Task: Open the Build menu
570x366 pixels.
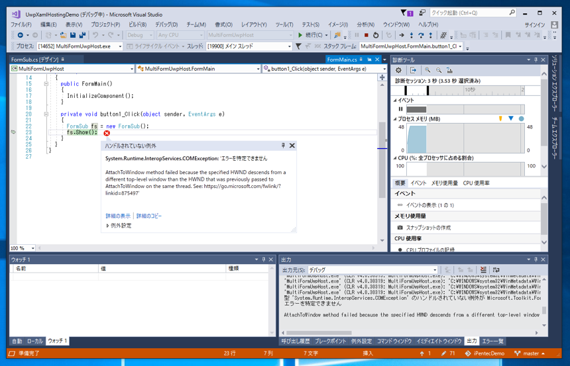Action: coord(137,24)
